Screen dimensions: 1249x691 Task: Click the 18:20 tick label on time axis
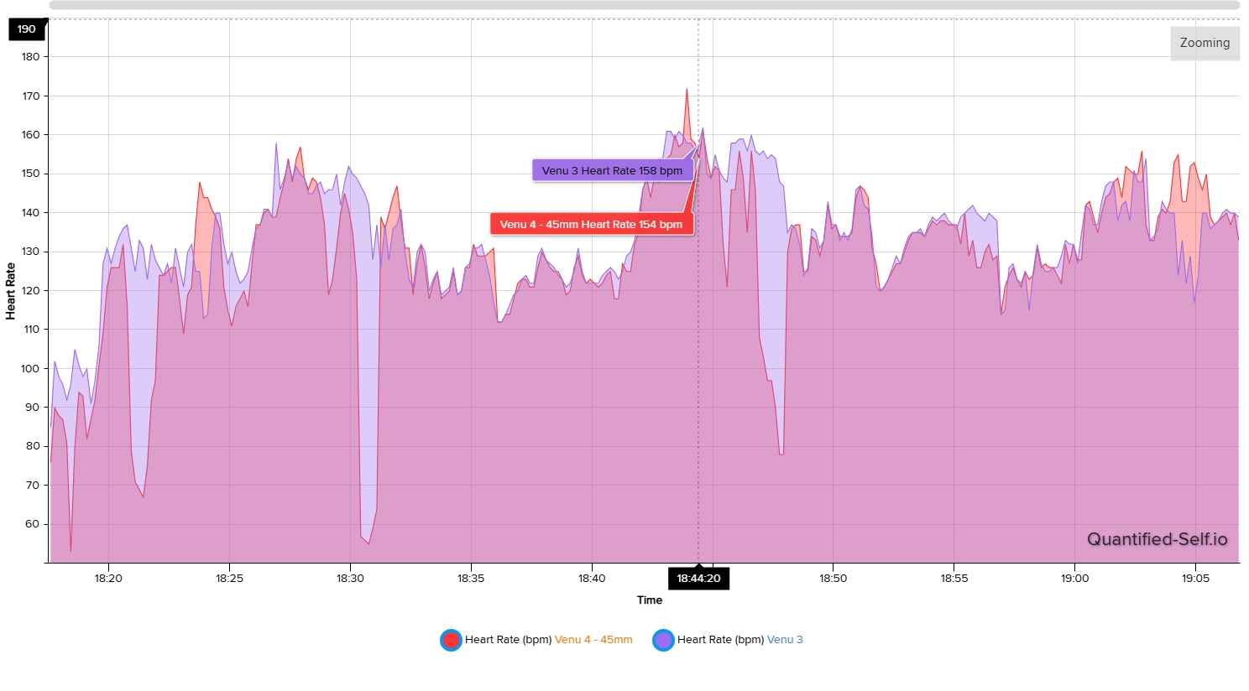[108, 579]
